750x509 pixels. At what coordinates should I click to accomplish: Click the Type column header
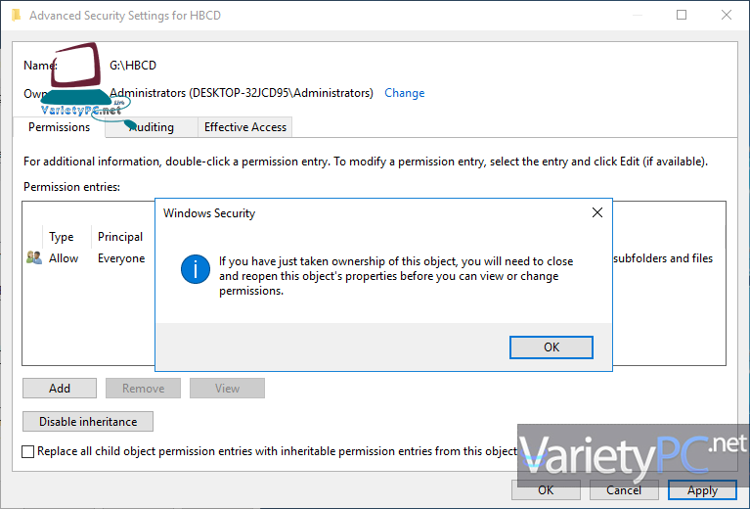click(x=62, y=237)
